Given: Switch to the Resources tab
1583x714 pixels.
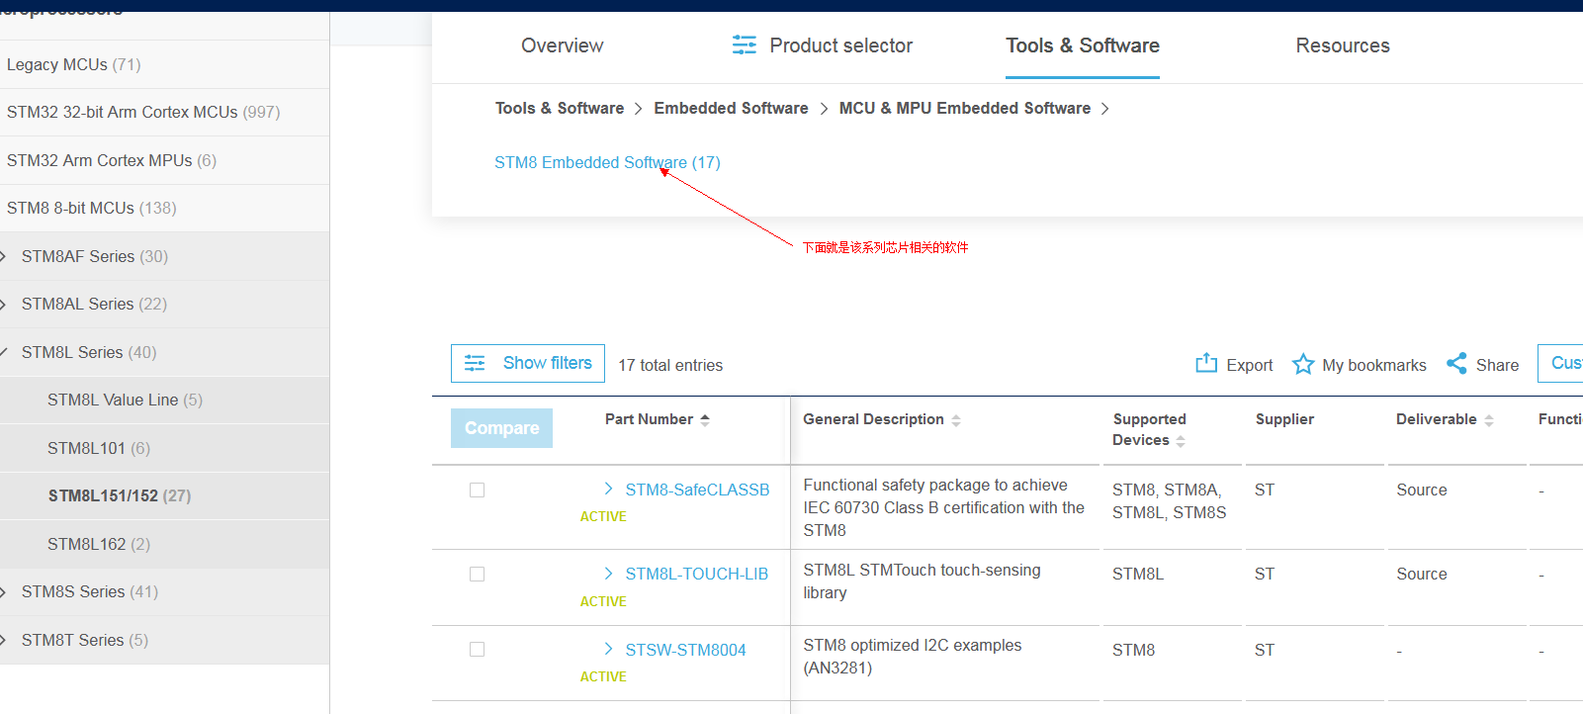Looking at the screenshot, I should pos(1342,45).
